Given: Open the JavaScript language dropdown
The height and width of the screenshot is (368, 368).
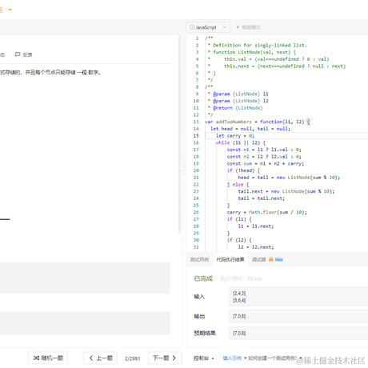Looking at the screenshot, I should pos(208,27).
